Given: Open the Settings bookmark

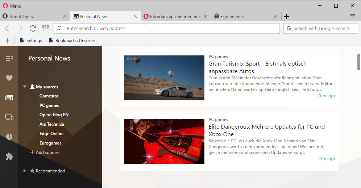Looking at the screenshot, I should point(31,41).
